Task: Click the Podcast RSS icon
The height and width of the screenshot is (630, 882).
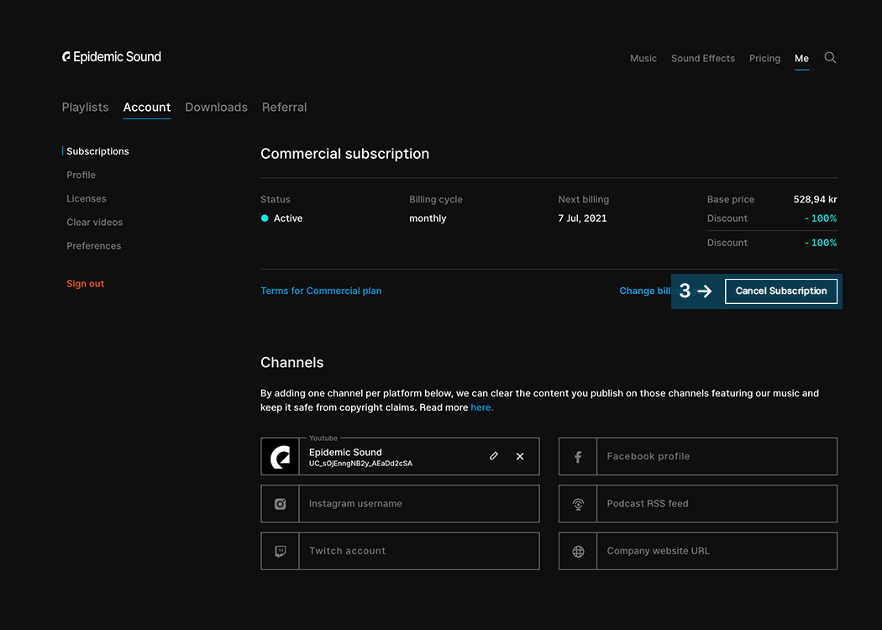Action: tap(578, 504)
